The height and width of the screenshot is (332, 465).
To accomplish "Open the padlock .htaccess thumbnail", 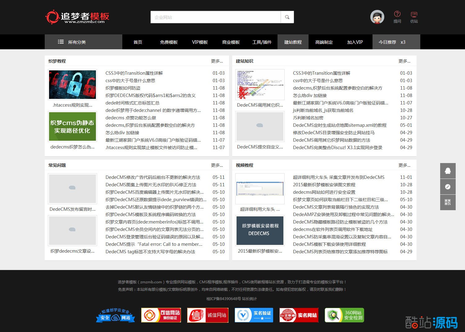I will click(72, 85).
